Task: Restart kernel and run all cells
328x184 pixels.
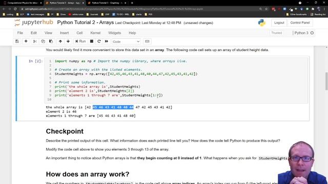Action: tap(107, 41)
